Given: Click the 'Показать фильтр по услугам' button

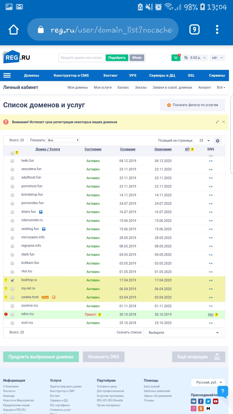Looking at the screenshot, I should [x=193, y=105].
